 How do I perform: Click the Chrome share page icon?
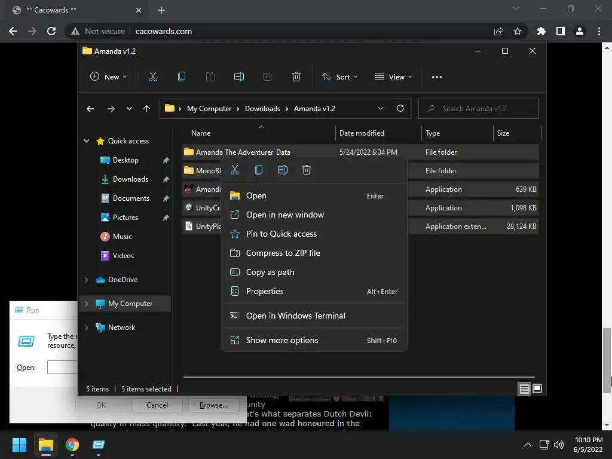pos(498,31)
